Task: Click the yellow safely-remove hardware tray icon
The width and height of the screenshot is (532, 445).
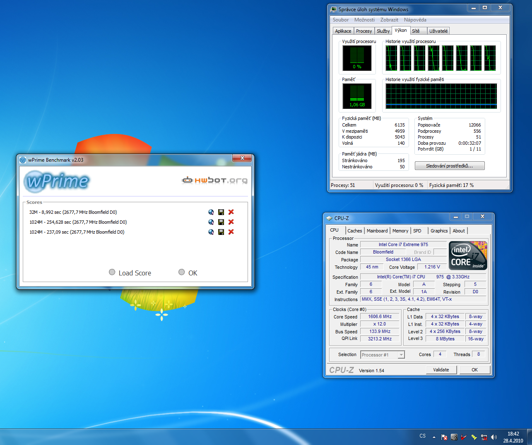Action: coord(474,437)
